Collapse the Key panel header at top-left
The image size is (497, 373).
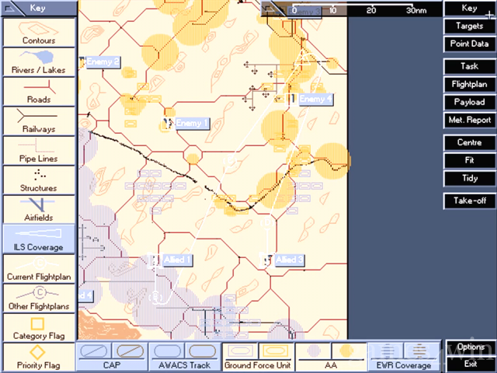coord(38,9)
